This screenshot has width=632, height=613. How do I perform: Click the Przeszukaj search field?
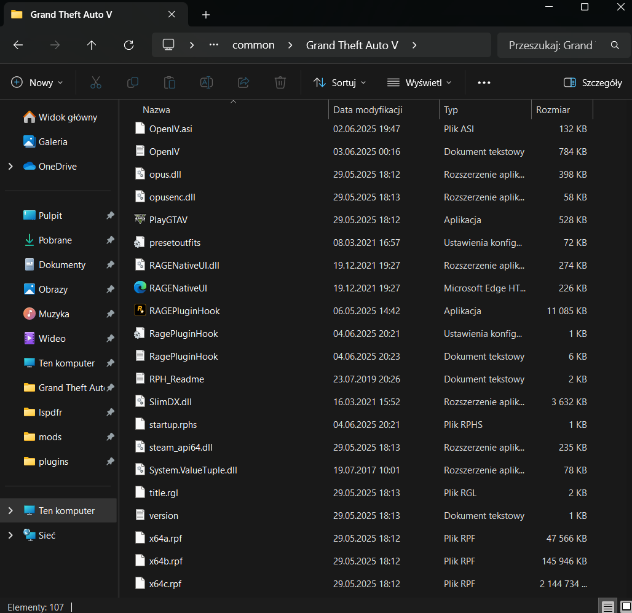click(x=550, y=45)
